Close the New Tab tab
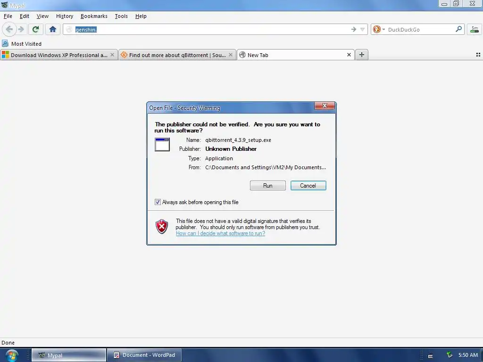The height and width of the screenshot is (362, 483). [x=349, y=55]
